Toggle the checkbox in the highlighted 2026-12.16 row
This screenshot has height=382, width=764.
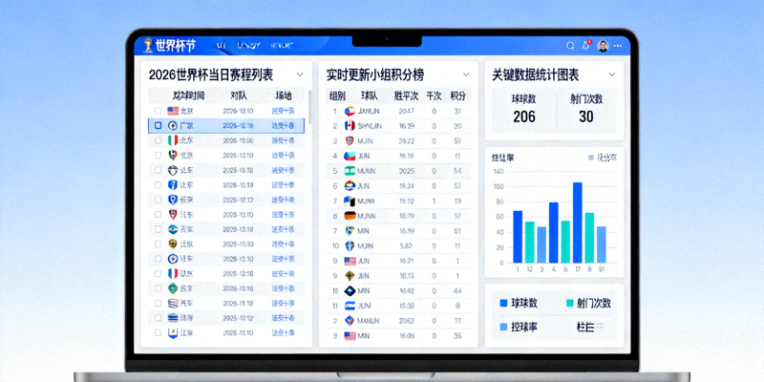(x=158, y=126)
